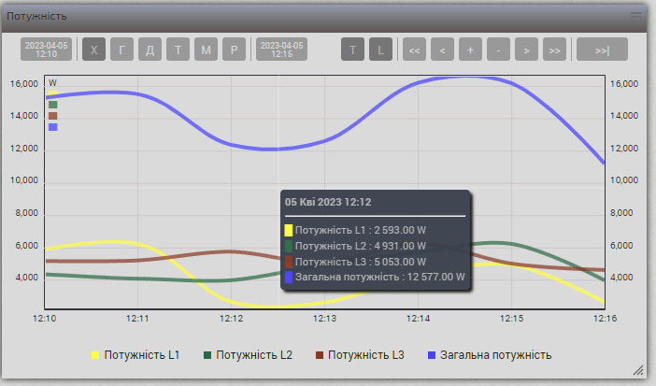Switch to the 'Г' period button
The height and width of the screenshot is (386, 656).
point(121,50)
